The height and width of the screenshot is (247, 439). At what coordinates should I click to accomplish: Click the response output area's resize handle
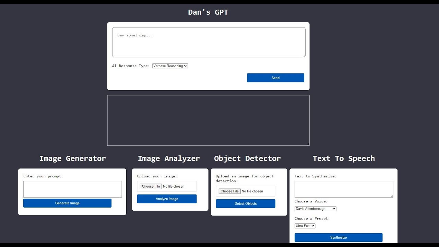pyautogui.click(x=308, y=144)
